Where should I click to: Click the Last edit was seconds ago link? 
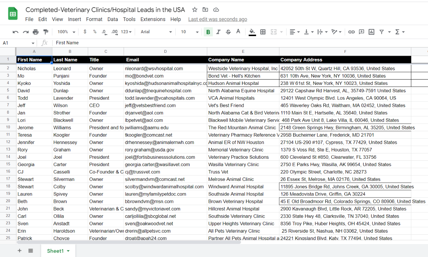tap(217, 19)
